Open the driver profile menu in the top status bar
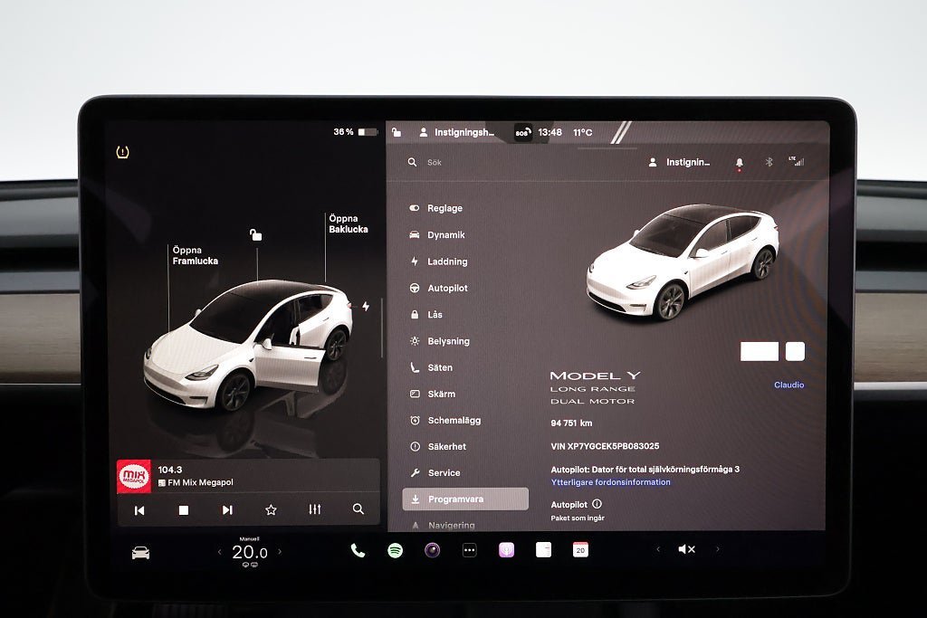 (x=457, y=132)
